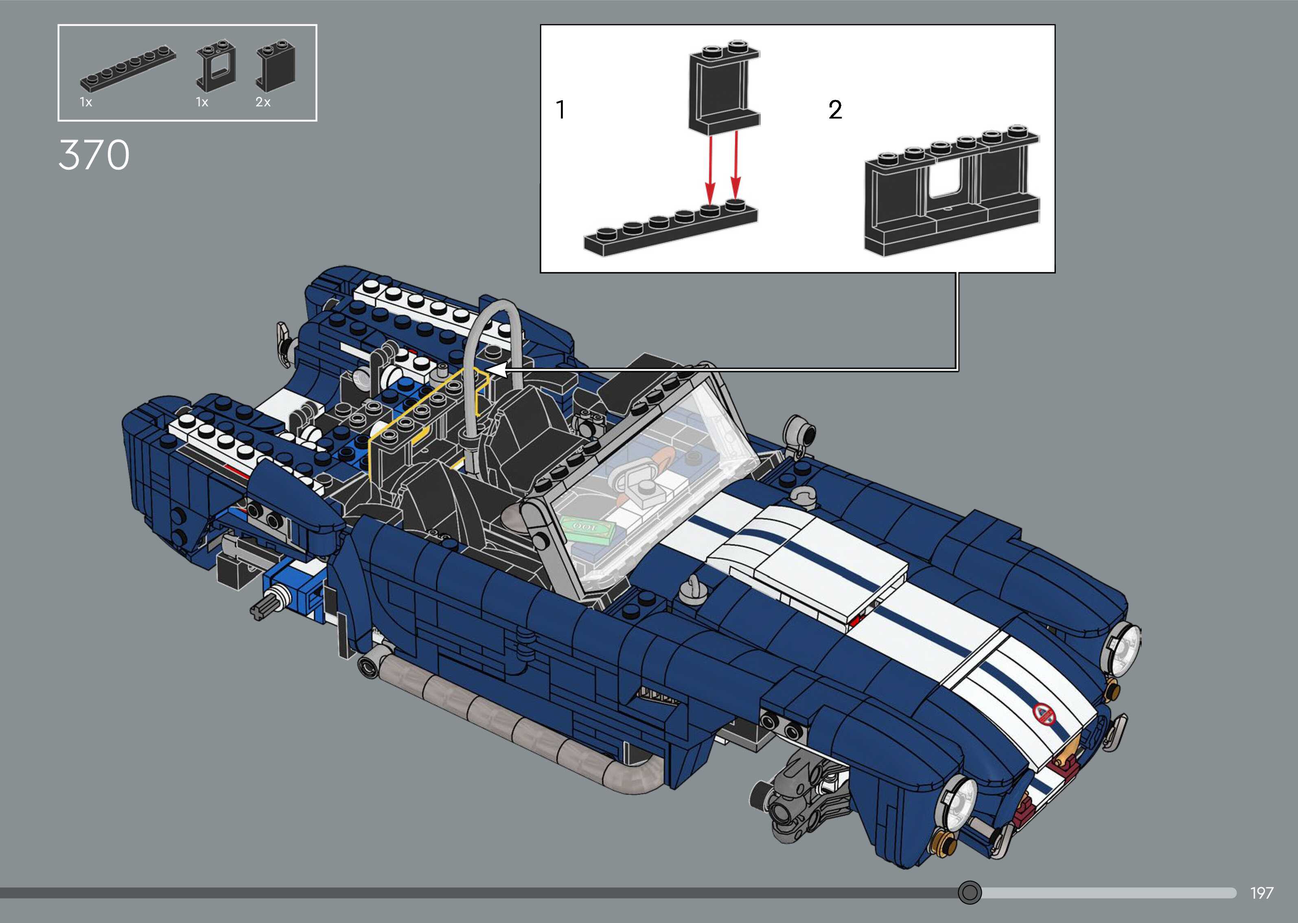1298x923 pixels.
Task: Click the 2x black panel part
Action: 276,66
